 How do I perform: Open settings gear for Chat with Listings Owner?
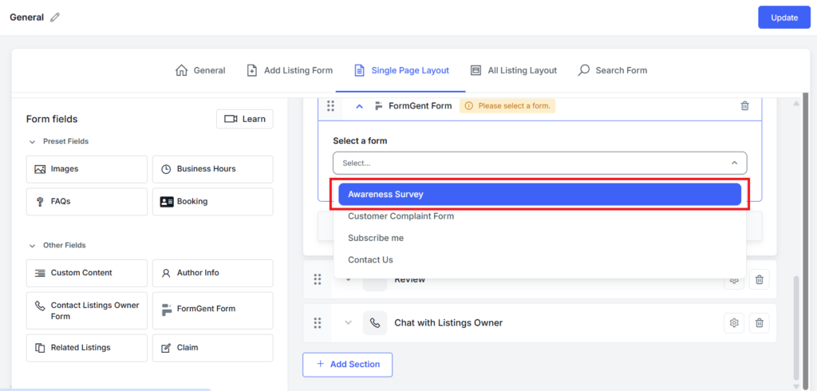pos(734,322)
